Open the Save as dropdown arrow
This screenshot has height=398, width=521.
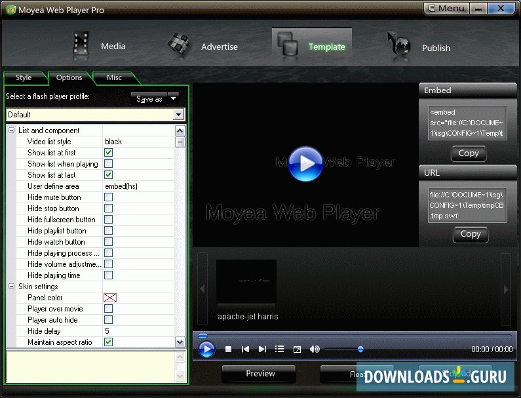(173, 98)
